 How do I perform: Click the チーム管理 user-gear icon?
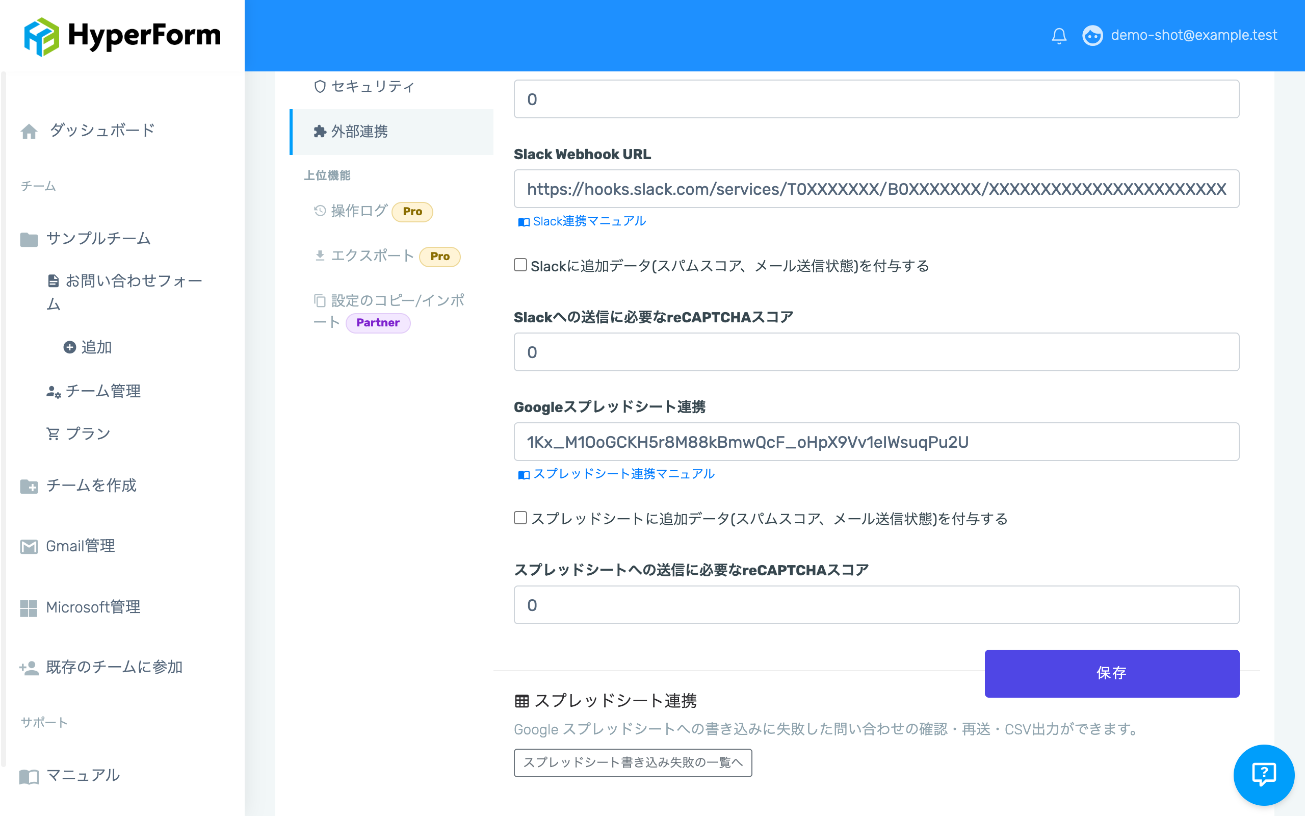tap(54, 391)
